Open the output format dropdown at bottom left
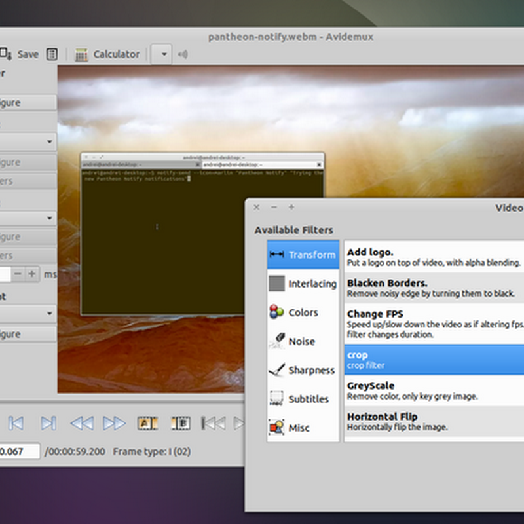The image size is (524, 524). 28,314
